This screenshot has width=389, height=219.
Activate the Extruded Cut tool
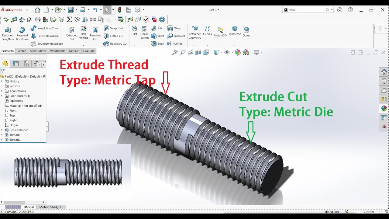[x=72, y=34]
